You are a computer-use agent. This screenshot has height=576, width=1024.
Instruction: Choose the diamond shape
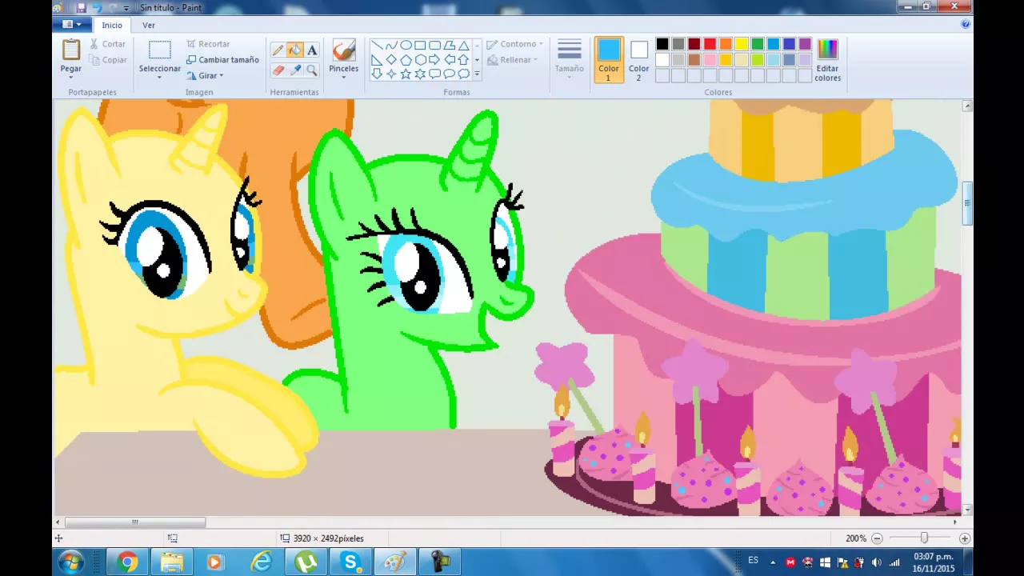point(390,60)
